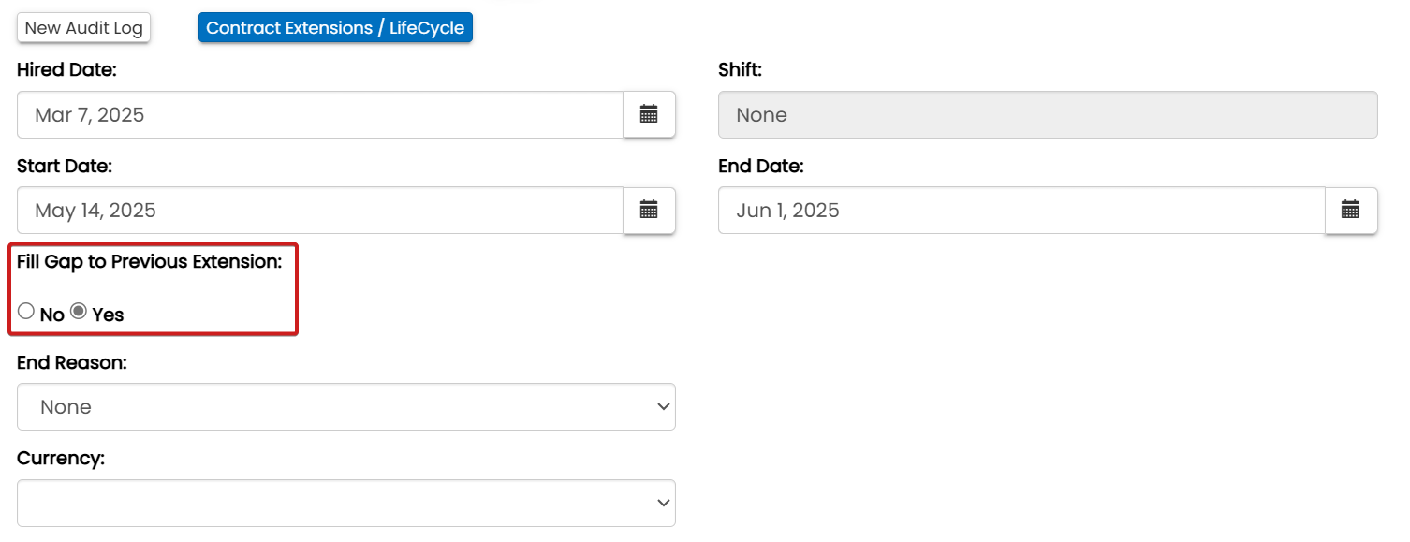Viewport: 1410px width, 542px height.
Task: Open the End Date calendar picker
Action: click(x=1350, y=210)
